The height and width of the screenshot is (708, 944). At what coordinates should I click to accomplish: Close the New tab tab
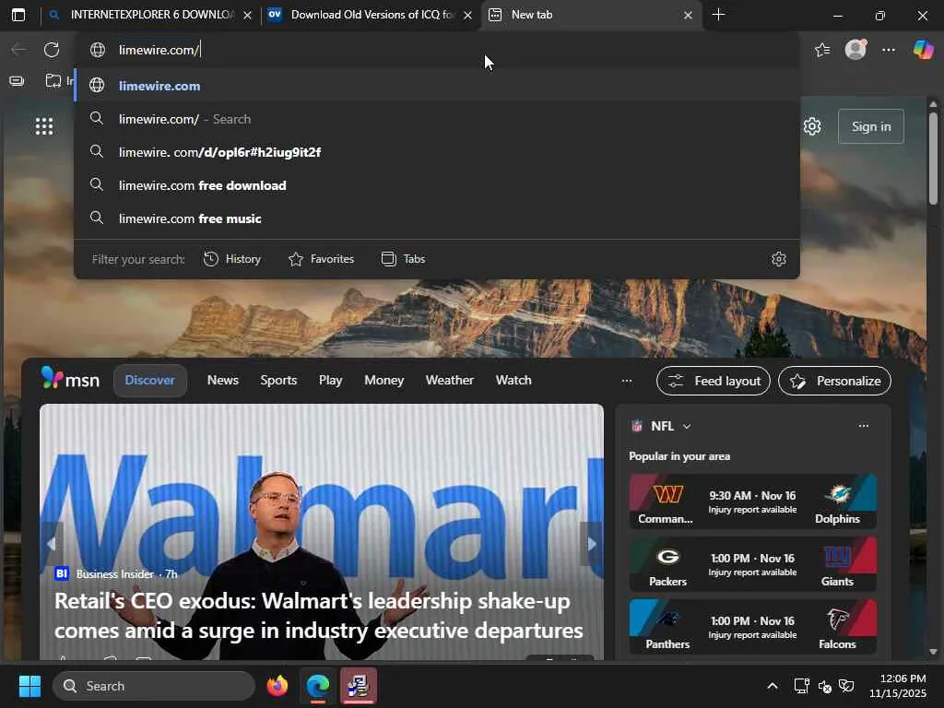pyautogui.click(x=688, y=15)
